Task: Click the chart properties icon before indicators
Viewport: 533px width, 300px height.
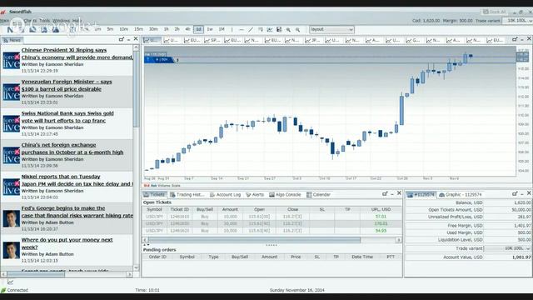Action: pyautogui.click(x=261, y=30)
